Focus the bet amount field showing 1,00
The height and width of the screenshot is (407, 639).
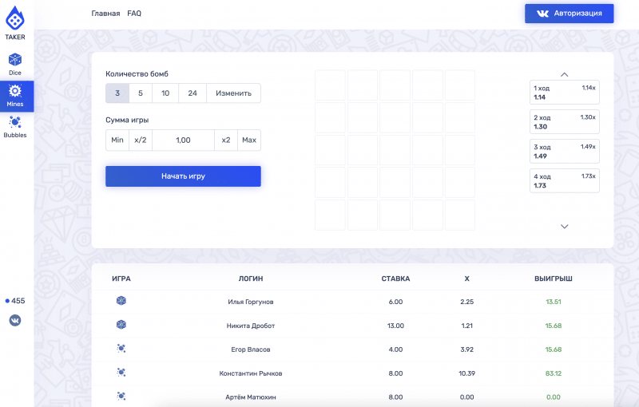[184, 140]
